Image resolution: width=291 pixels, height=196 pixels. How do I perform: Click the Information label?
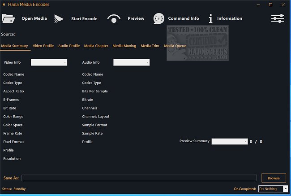(230, 18)
